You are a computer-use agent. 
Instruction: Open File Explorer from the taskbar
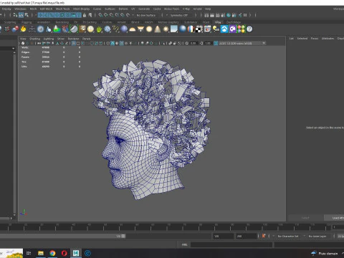point(41,253)
